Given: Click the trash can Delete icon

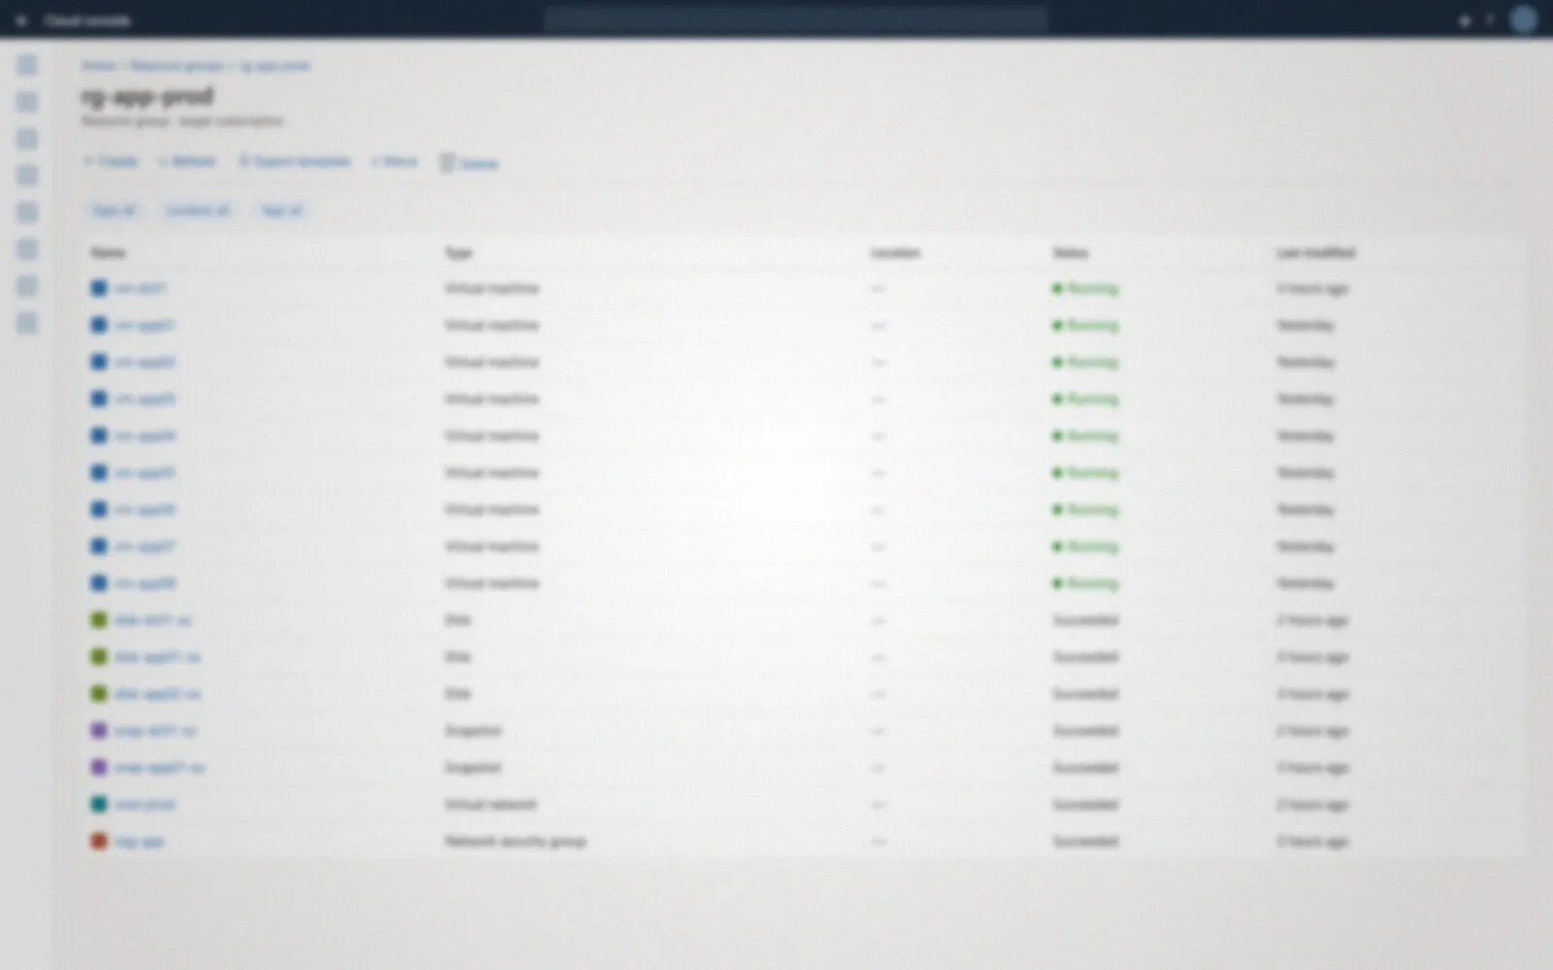Looking at the screenshot, I should pos(446,163).
